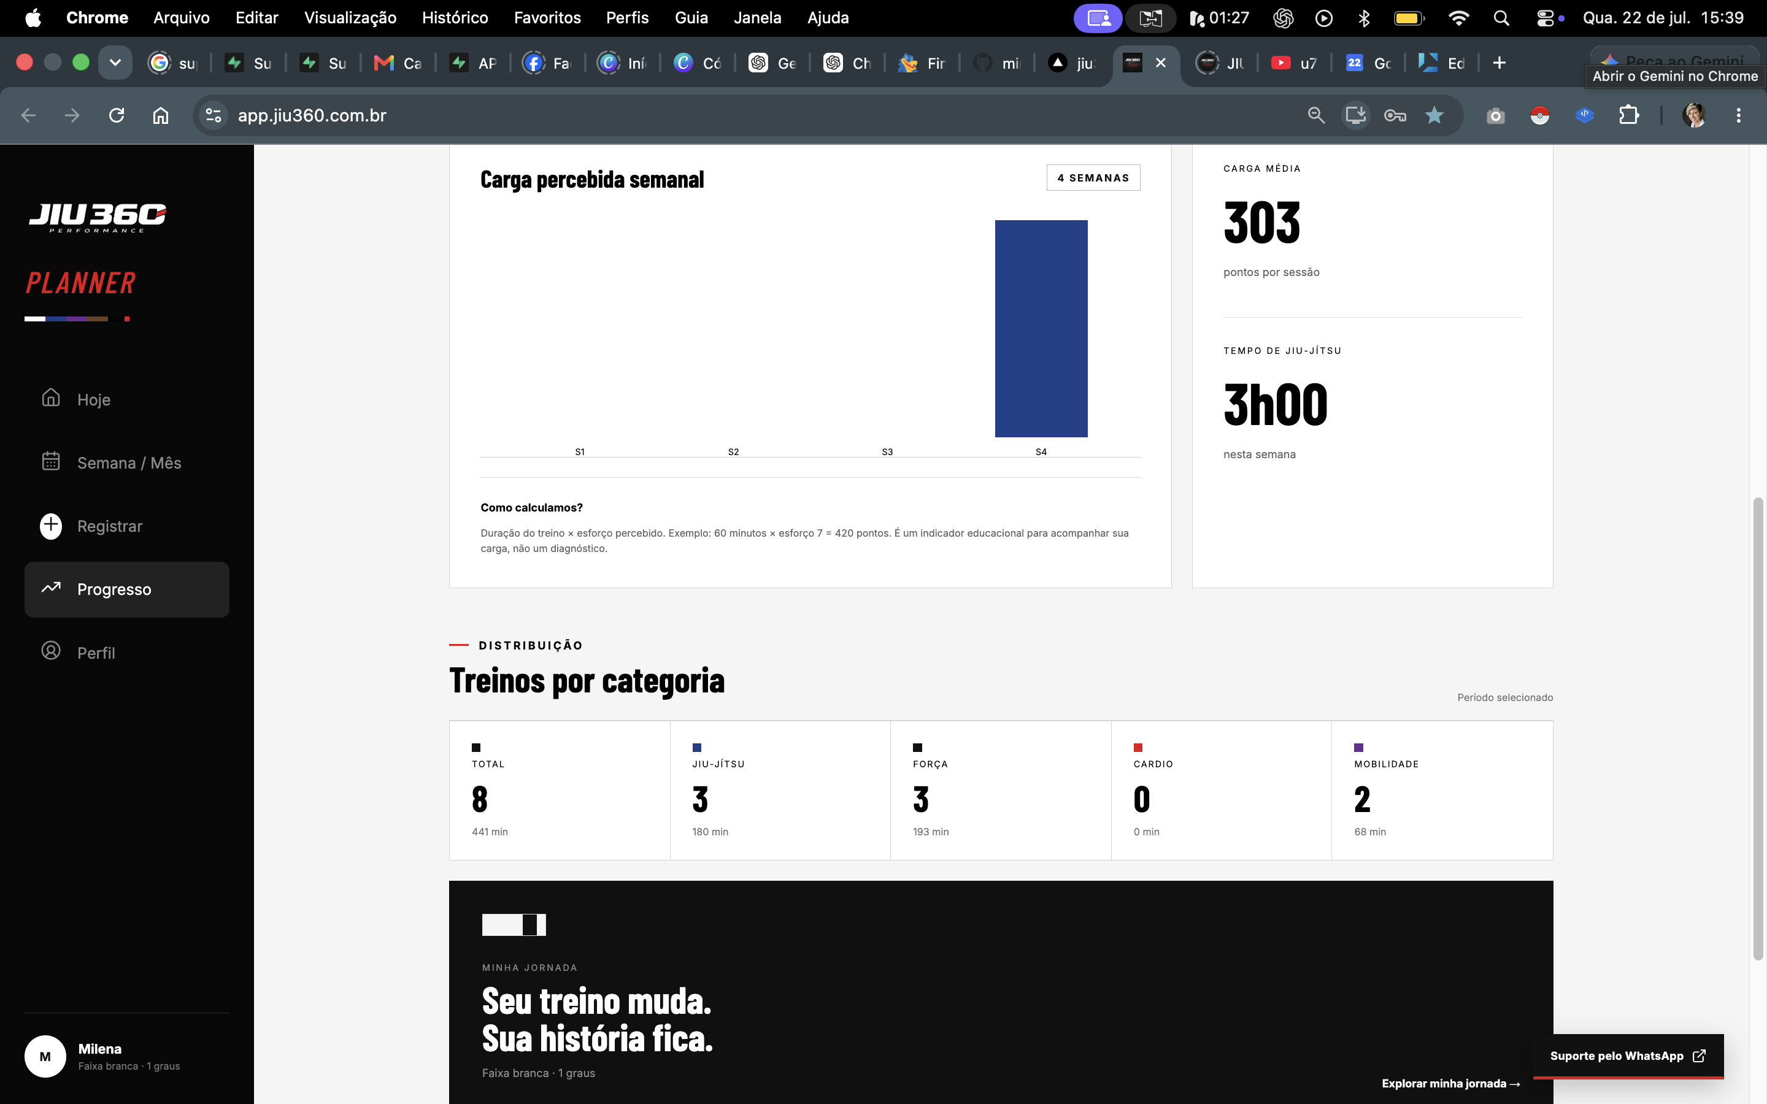Open the Arquivo menu

click(181, 18)
